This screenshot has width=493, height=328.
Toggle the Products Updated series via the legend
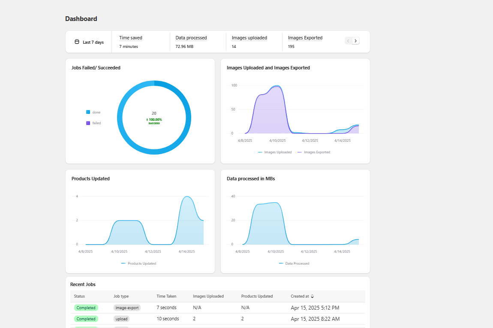[123, 263]
